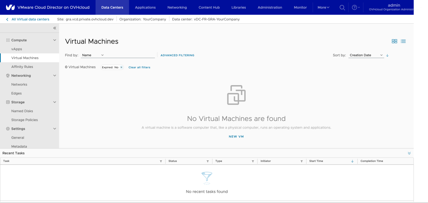Open the Applications tab
The width and height of the screenshot is (428, 203).
click(145, 7)
